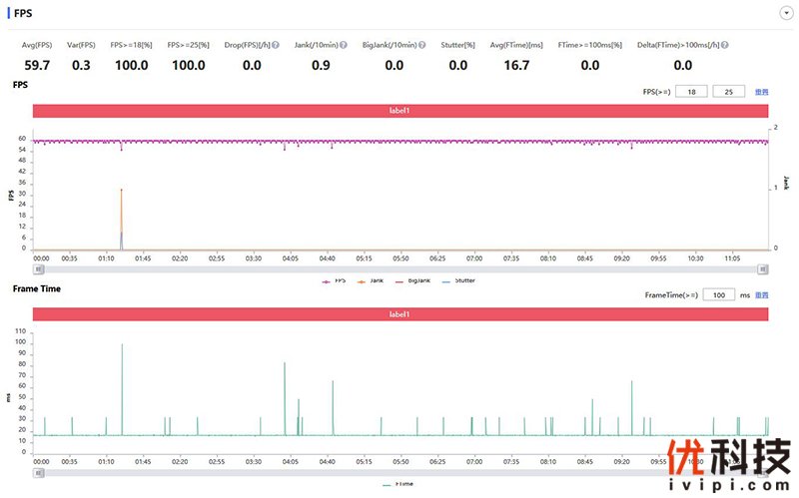The height and width of the screenshot is (498, 799).
Task: Click the FrameTime threshold field showing 100
Action: coord(718,295)
